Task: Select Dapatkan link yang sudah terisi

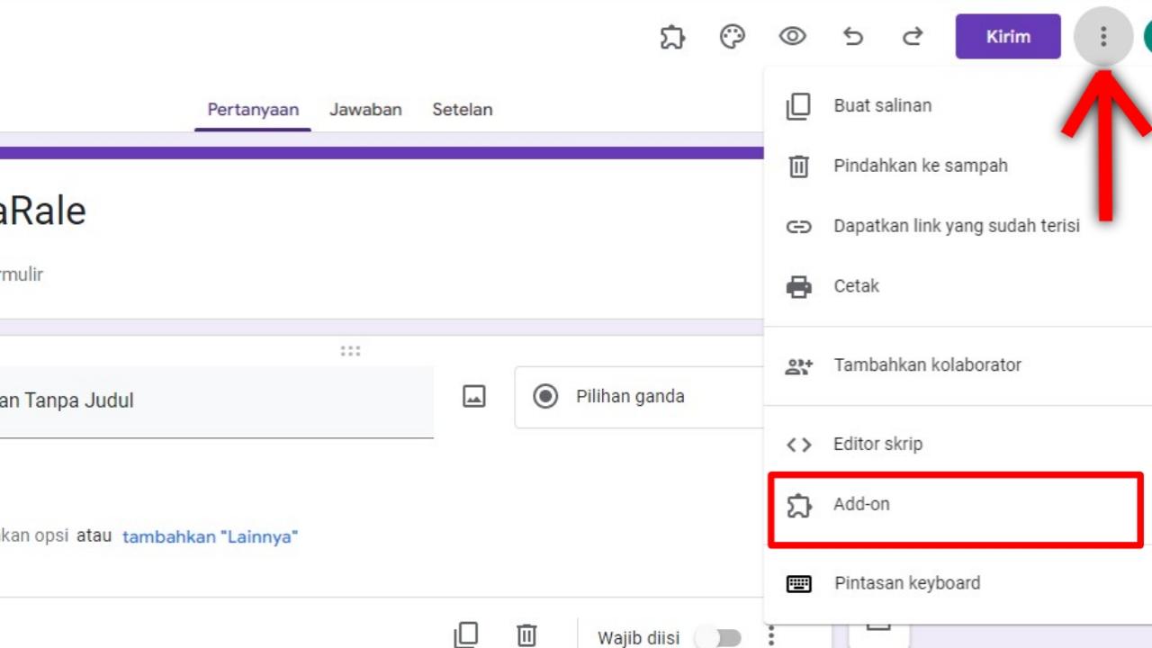Action: [958, 226]
